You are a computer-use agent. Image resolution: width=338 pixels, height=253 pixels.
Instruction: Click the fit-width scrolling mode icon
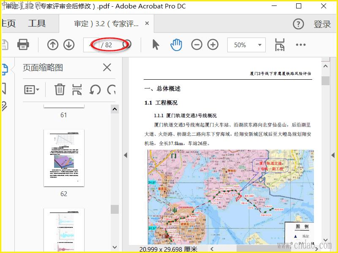(x=280, y=45)
